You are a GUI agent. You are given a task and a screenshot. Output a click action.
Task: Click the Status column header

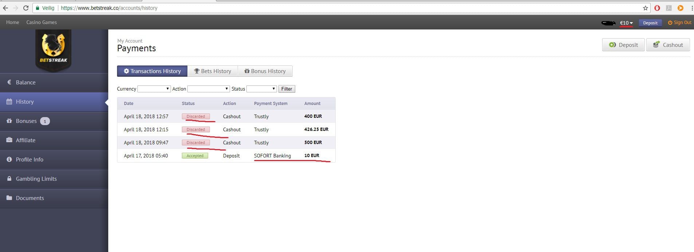point(188,103)
